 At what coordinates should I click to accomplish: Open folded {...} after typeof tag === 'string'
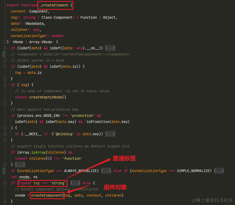75,183
